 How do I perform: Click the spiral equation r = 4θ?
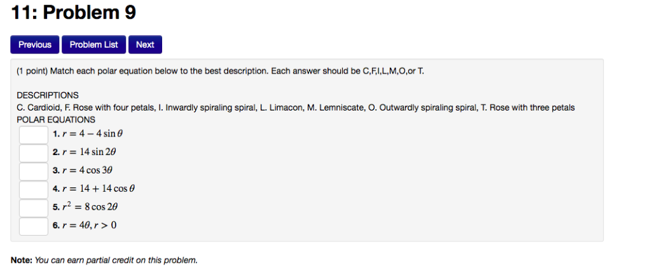[x=89, y=225]
